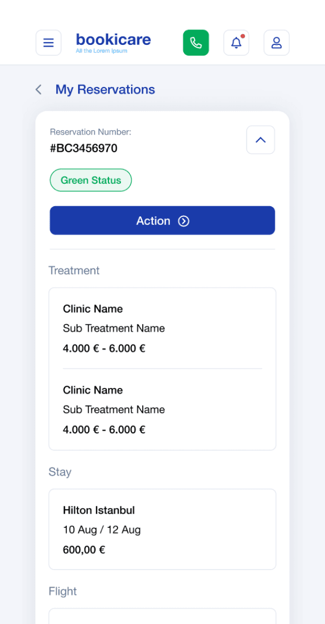Viewport: 325px width, 624px height.
Task: Tap the green phone call icon
Action: (x=196, y=43)
